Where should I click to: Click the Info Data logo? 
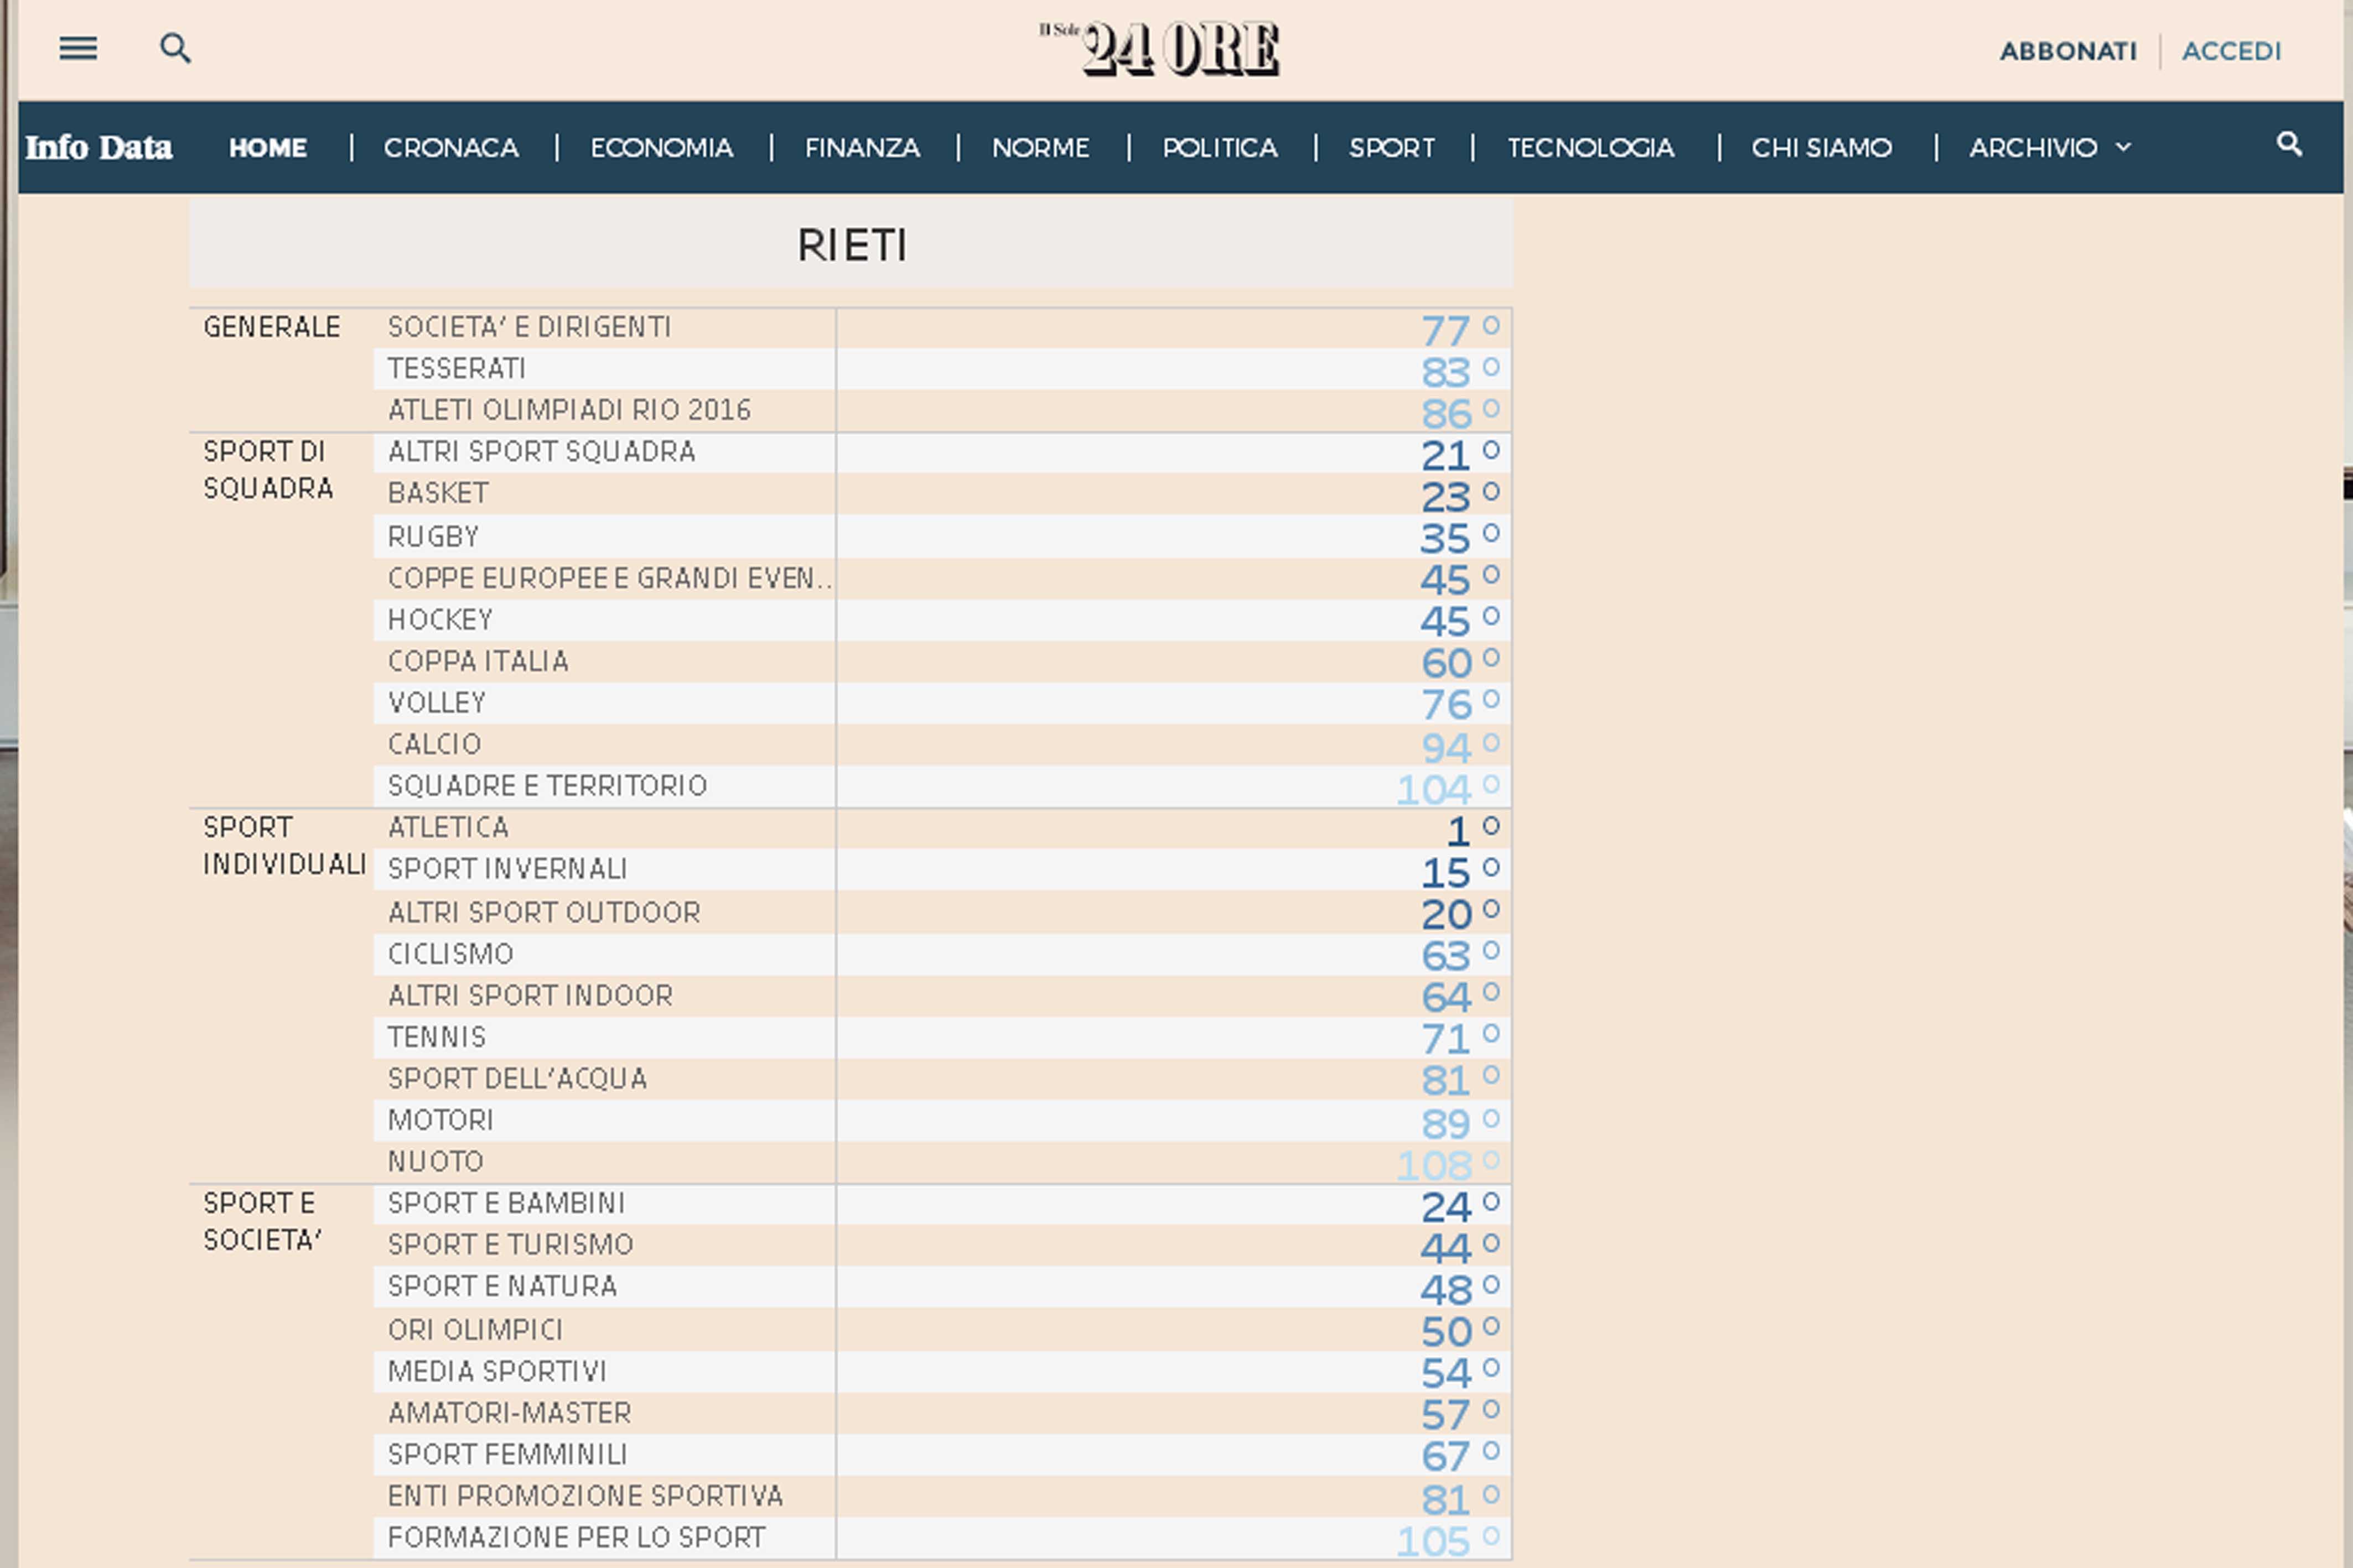click(x=98, y=147)
